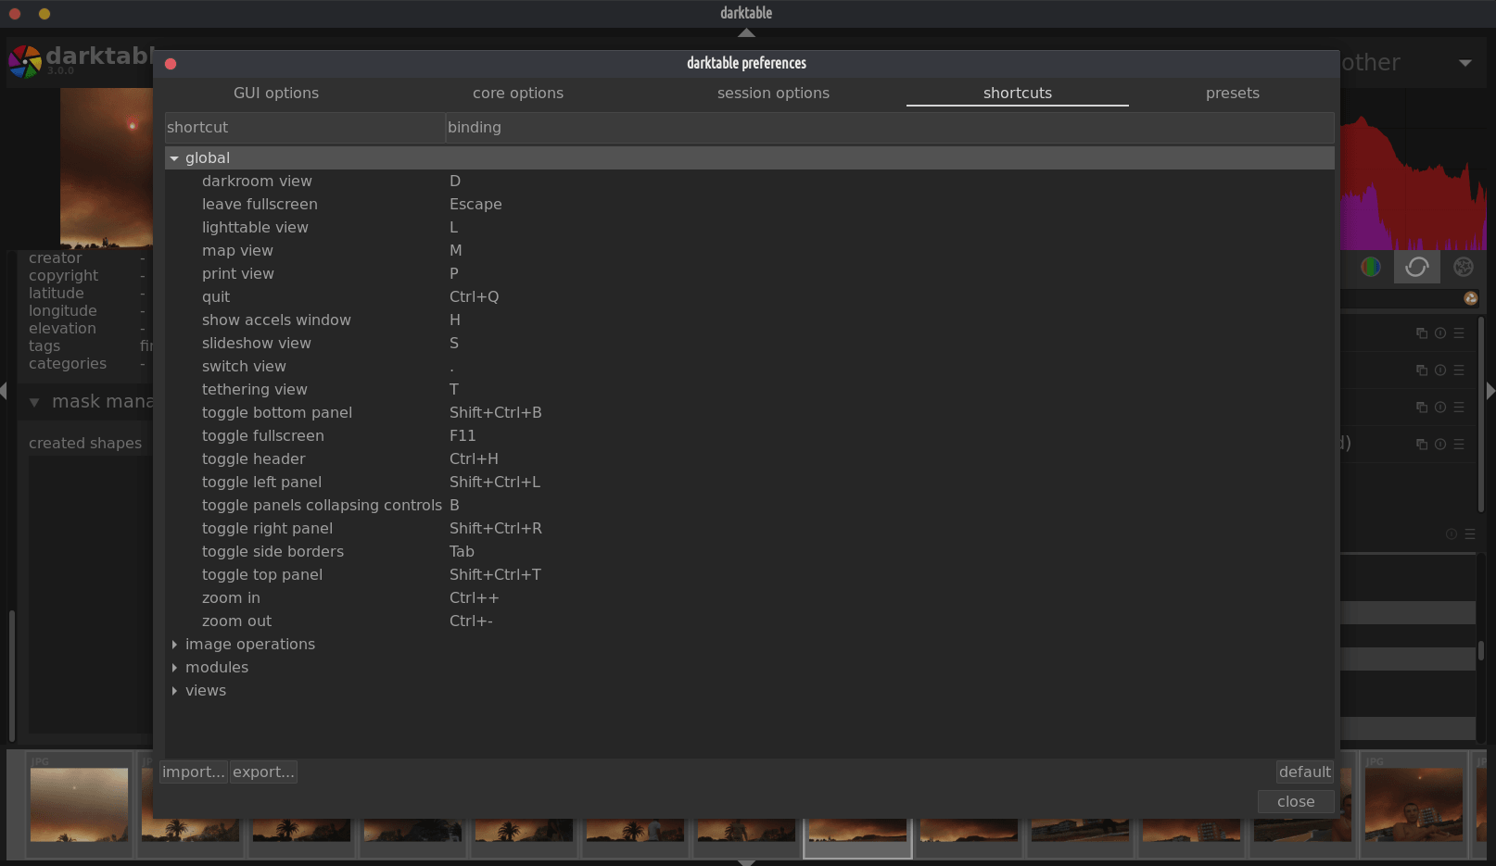The height and width of the screenshot is (866, 1496).
Task: Open presets menu on the topmost module row
Action: click(1458, 333)
